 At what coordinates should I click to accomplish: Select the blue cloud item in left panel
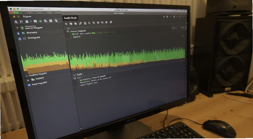[x=29, y=85]
